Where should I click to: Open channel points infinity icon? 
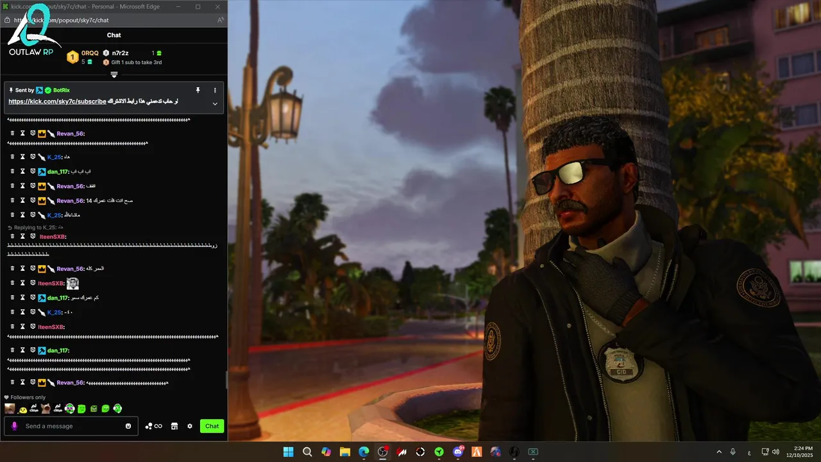click(153, 426)
